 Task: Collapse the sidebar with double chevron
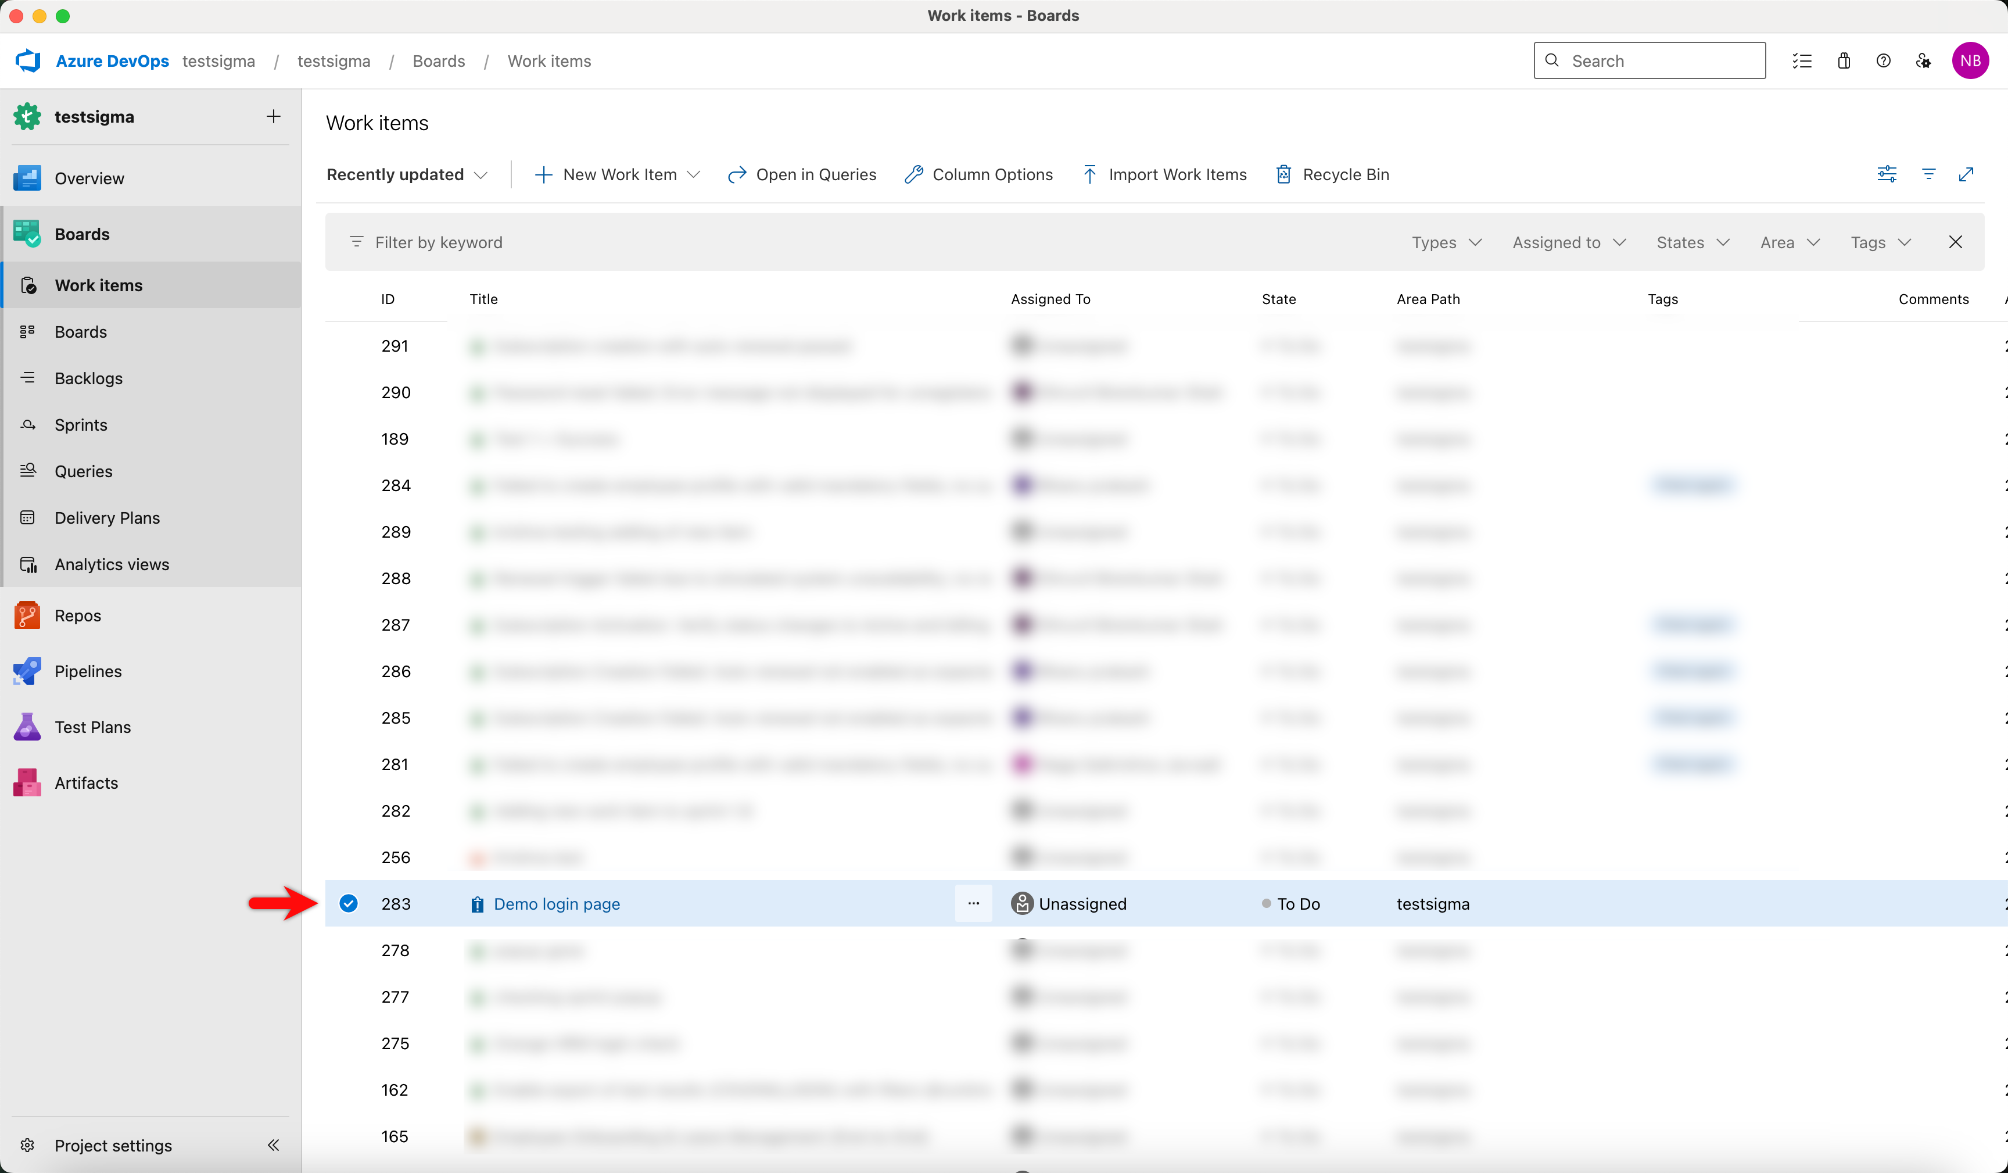(x=273, y=1145)
